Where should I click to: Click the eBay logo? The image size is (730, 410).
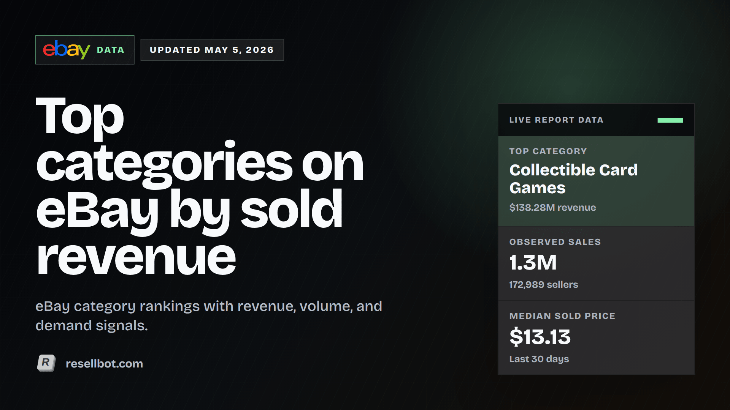point(67,50)
